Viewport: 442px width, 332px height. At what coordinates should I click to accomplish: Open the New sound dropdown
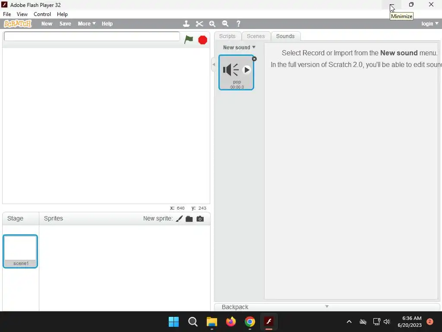coord(239,48)
